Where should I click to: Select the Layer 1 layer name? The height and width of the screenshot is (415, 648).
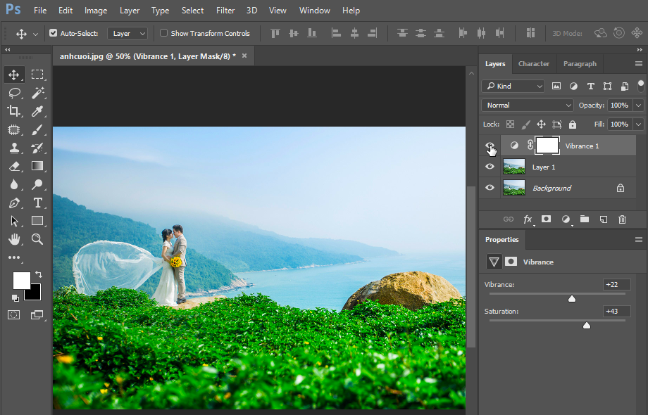point(544,167)
